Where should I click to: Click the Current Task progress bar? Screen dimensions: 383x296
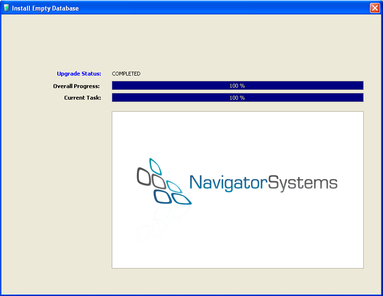pyautogui.click(x=238, y=98)
